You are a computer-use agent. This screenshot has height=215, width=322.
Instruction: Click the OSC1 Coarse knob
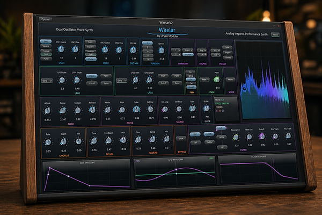61,49
